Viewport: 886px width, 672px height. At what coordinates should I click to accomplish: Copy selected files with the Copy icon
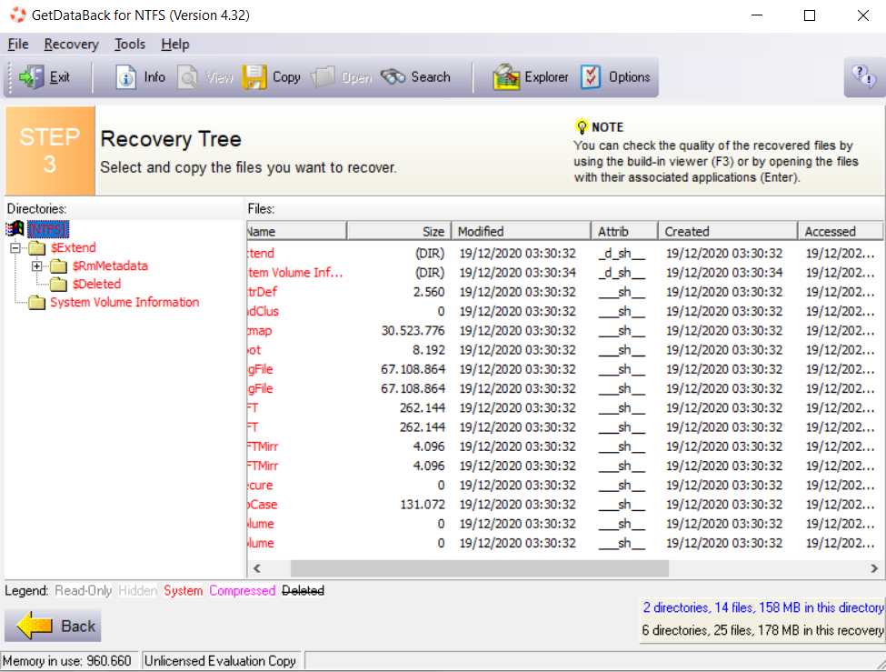(x=254, y=77)
